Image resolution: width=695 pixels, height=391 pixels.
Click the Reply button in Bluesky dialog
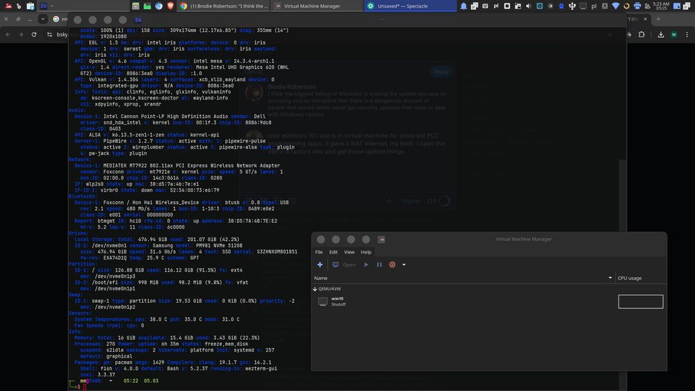441,72
